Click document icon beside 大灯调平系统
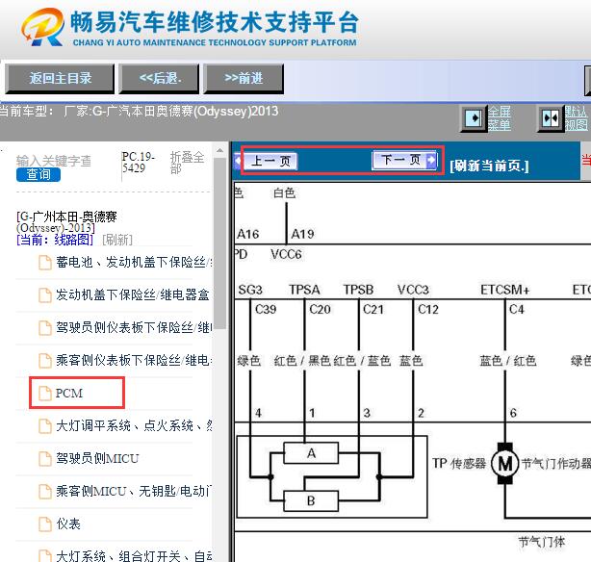Viewport: 591px width, 562px height. pos(45,426)
